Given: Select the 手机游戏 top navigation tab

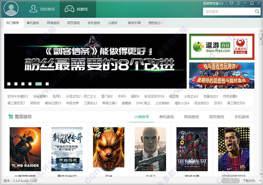Looking at the screenshot, I should pyautogui.click(x=94, y=23).
